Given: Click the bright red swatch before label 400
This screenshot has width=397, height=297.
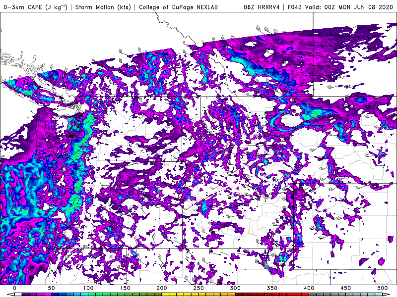Looking at the screenshot, I should 305,295.
